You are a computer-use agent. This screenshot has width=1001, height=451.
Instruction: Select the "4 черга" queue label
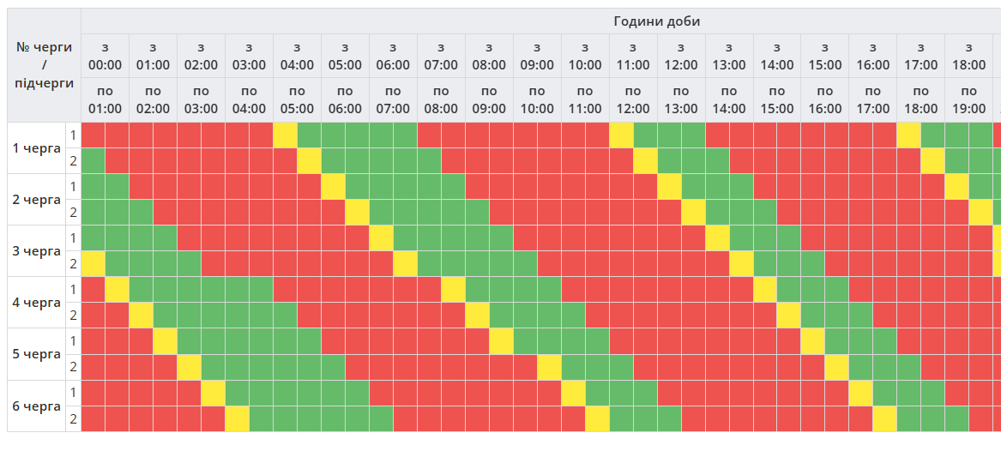coord(37,303)
